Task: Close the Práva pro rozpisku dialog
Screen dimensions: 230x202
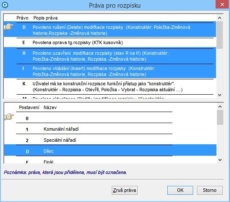Action: 222,5
